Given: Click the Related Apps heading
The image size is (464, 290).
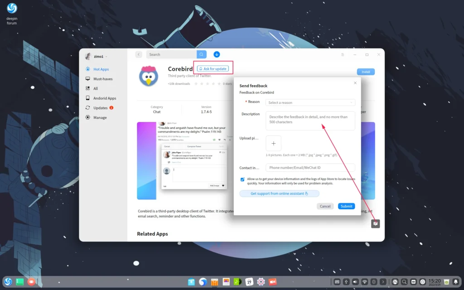Looking at the screenshot, I should [x=152, y=234].
